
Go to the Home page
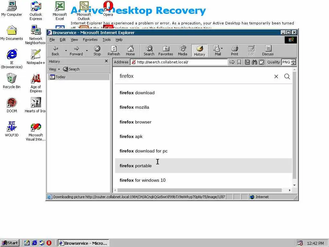[x=130, y=50]
